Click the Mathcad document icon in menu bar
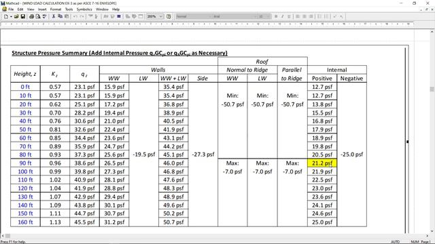The image size is (435, 244). (4, 9)
